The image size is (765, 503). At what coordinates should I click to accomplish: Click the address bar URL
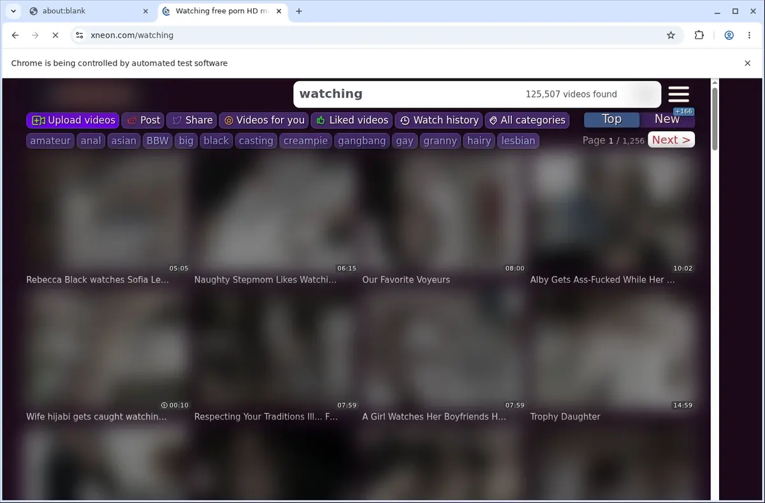[x=132, y=35]
